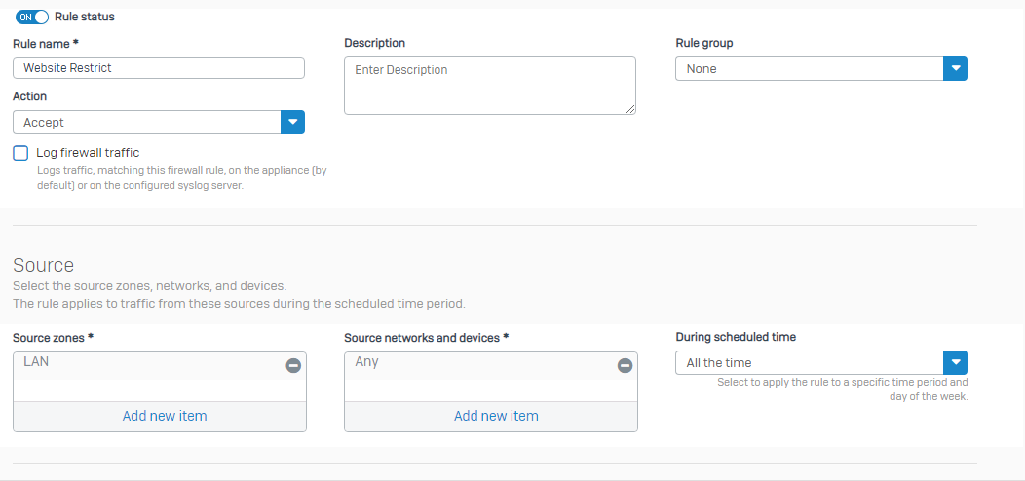Click the Rule status label text

coord(85,17)
